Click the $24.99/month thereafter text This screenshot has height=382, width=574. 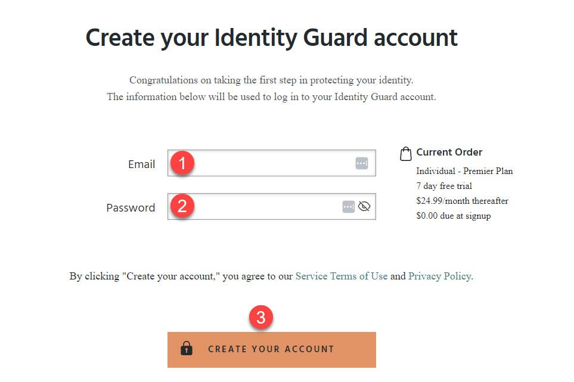click(463, 201)
